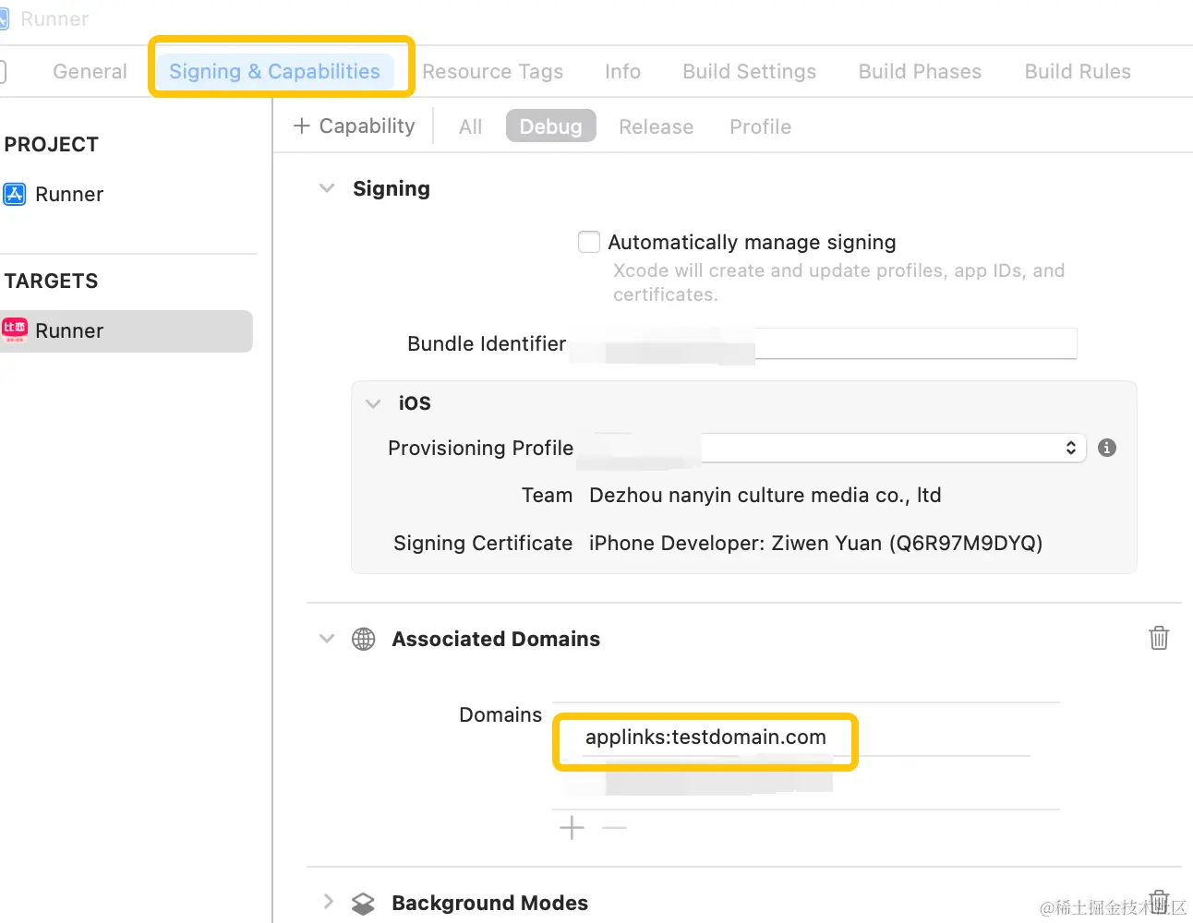Select the Debug configuration filter

coord(550,126)
